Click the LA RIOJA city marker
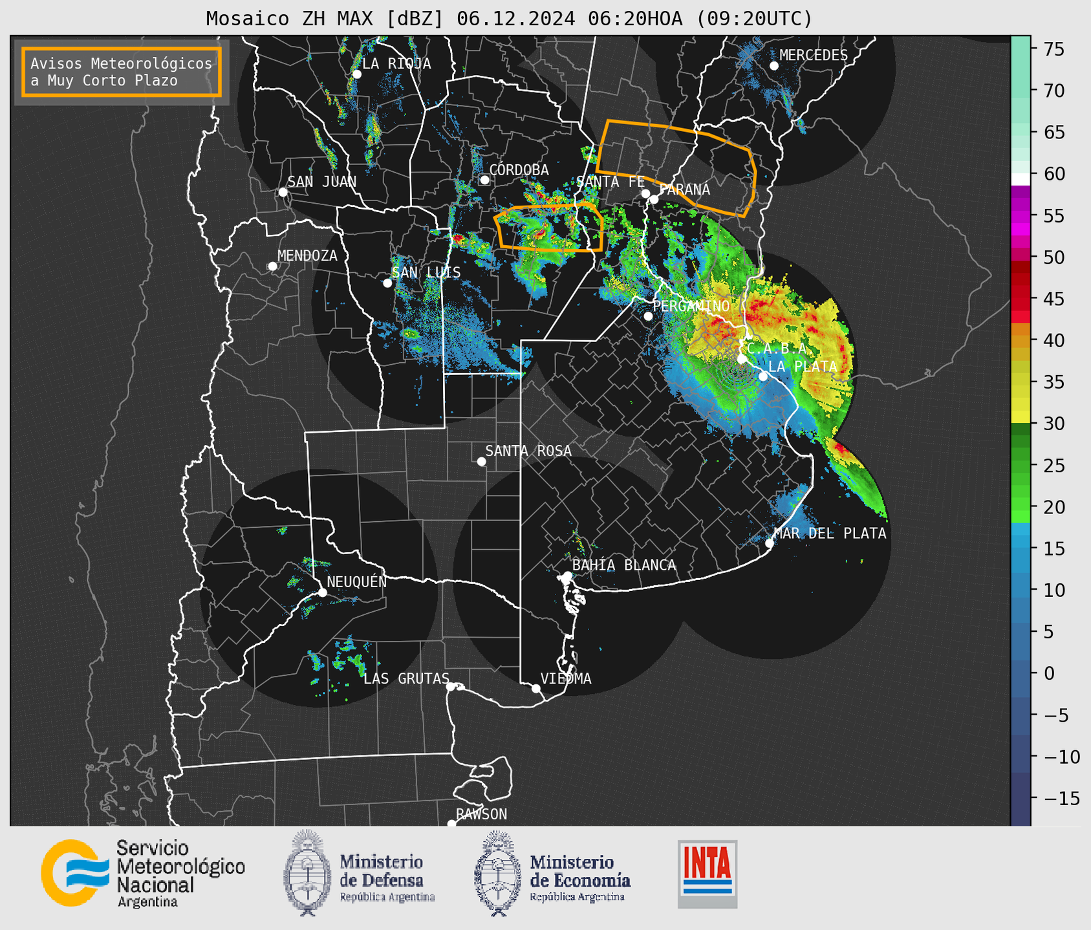The height and width of the screenshot is (930, 1091). 357,74
